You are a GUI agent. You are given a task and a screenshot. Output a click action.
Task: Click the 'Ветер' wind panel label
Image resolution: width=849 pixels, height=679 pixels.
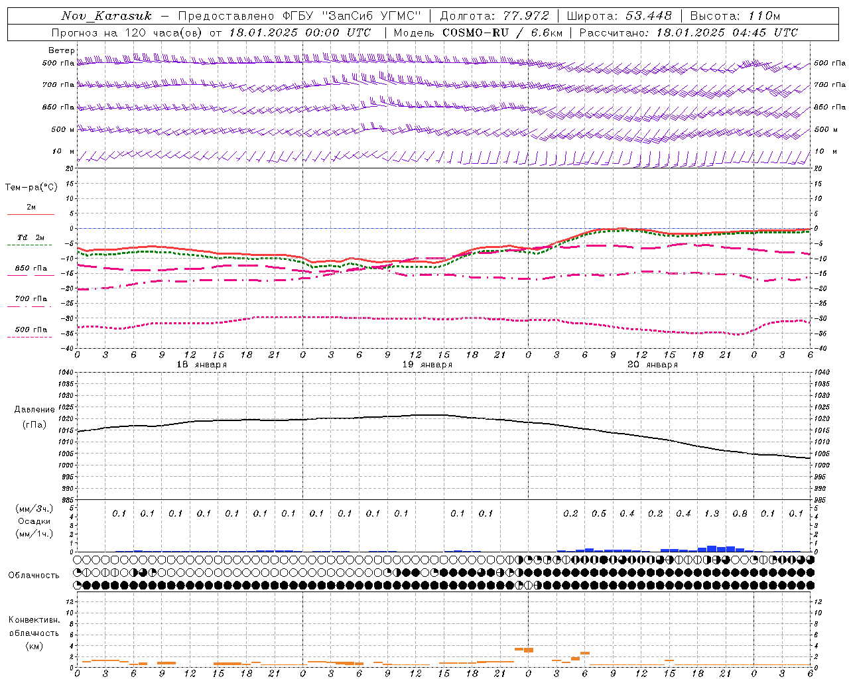(62, 50)
